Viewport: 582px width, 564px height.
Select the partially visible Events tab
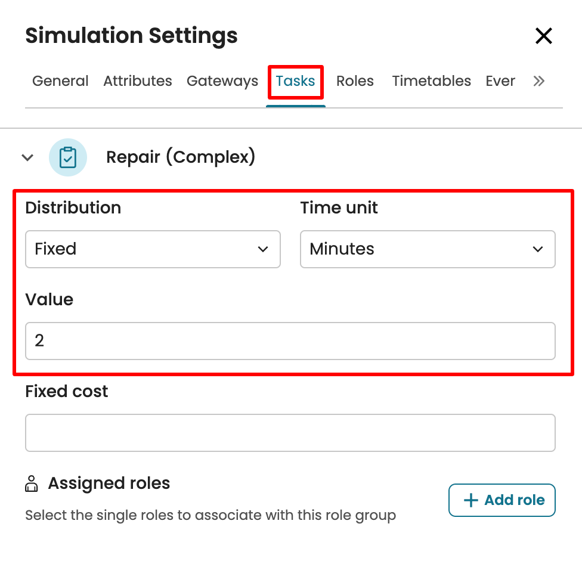500,81
